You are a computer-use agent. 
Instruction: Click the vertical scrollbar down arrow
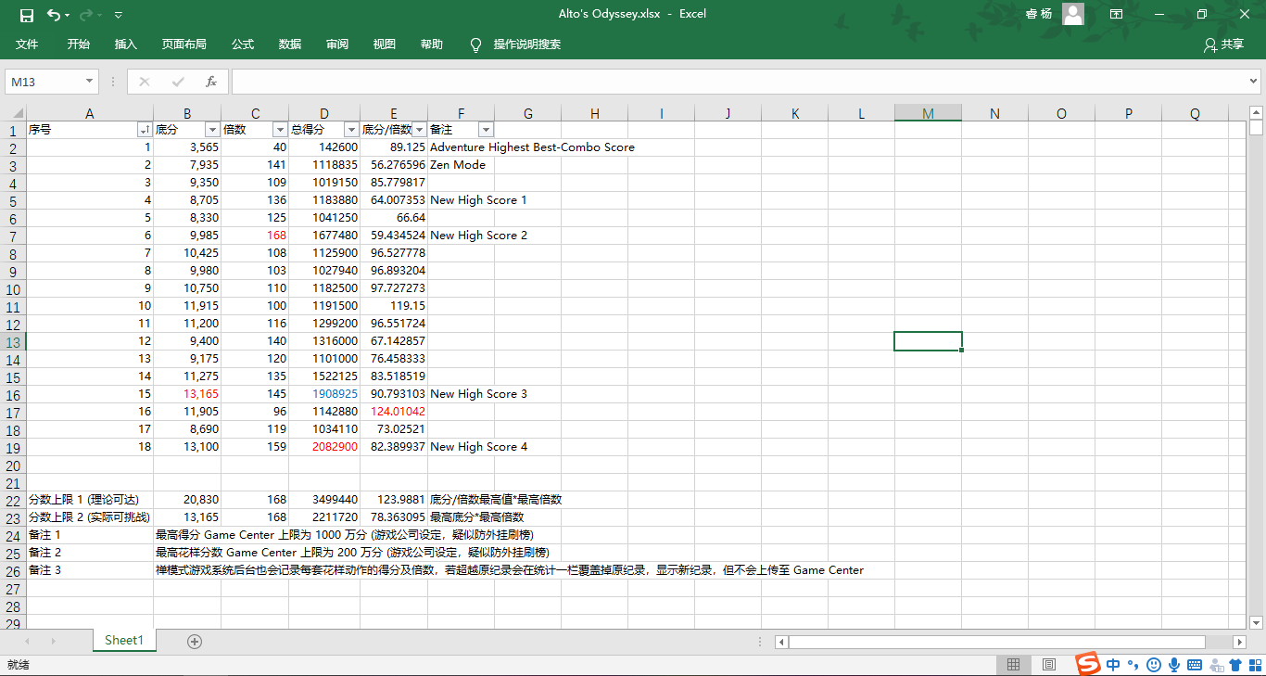pos(1256,622)
